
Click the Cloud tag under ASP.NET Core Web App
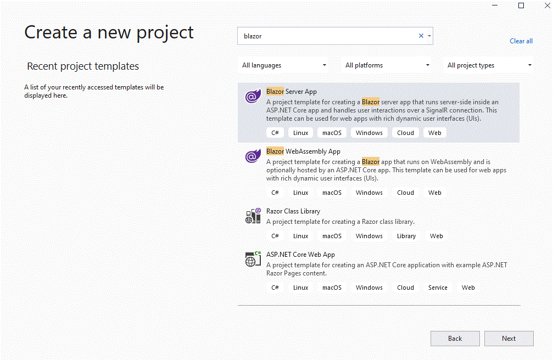406,288
